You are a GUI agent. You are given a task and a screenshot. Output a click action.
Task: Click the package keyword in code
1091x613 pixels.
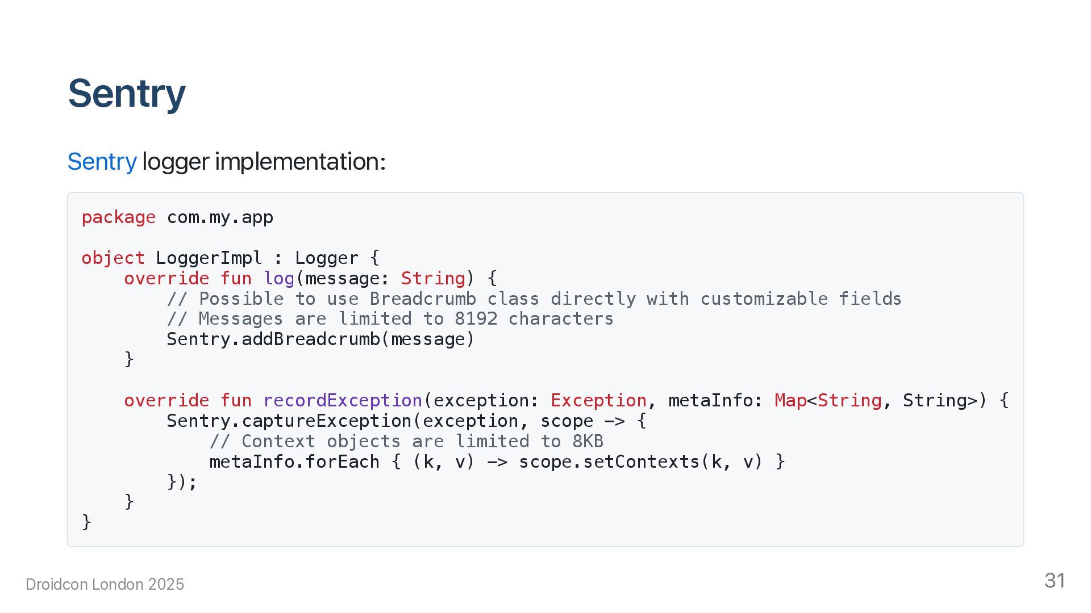click(118, 217)
